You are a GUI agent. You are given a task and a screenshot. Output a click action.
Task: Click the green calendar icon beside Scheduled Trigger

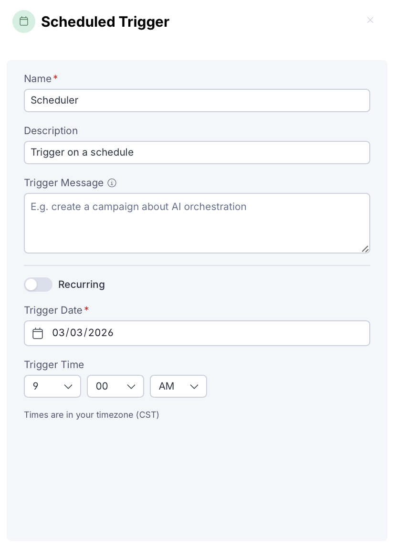[x=24, y=21]
